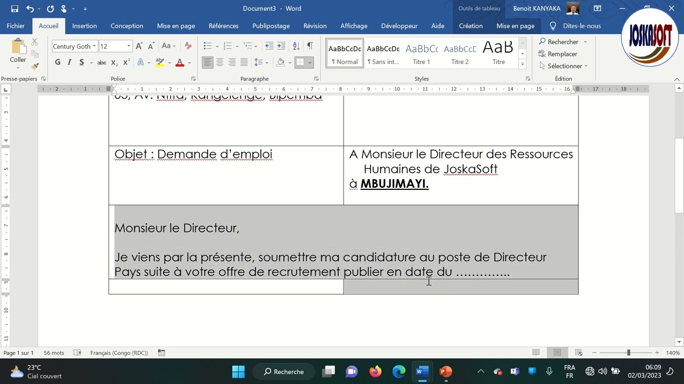Viewport: 684px width, 384px height.
Task: Apply the red font color
Action: pyautogui.click(x=180, y=62)
